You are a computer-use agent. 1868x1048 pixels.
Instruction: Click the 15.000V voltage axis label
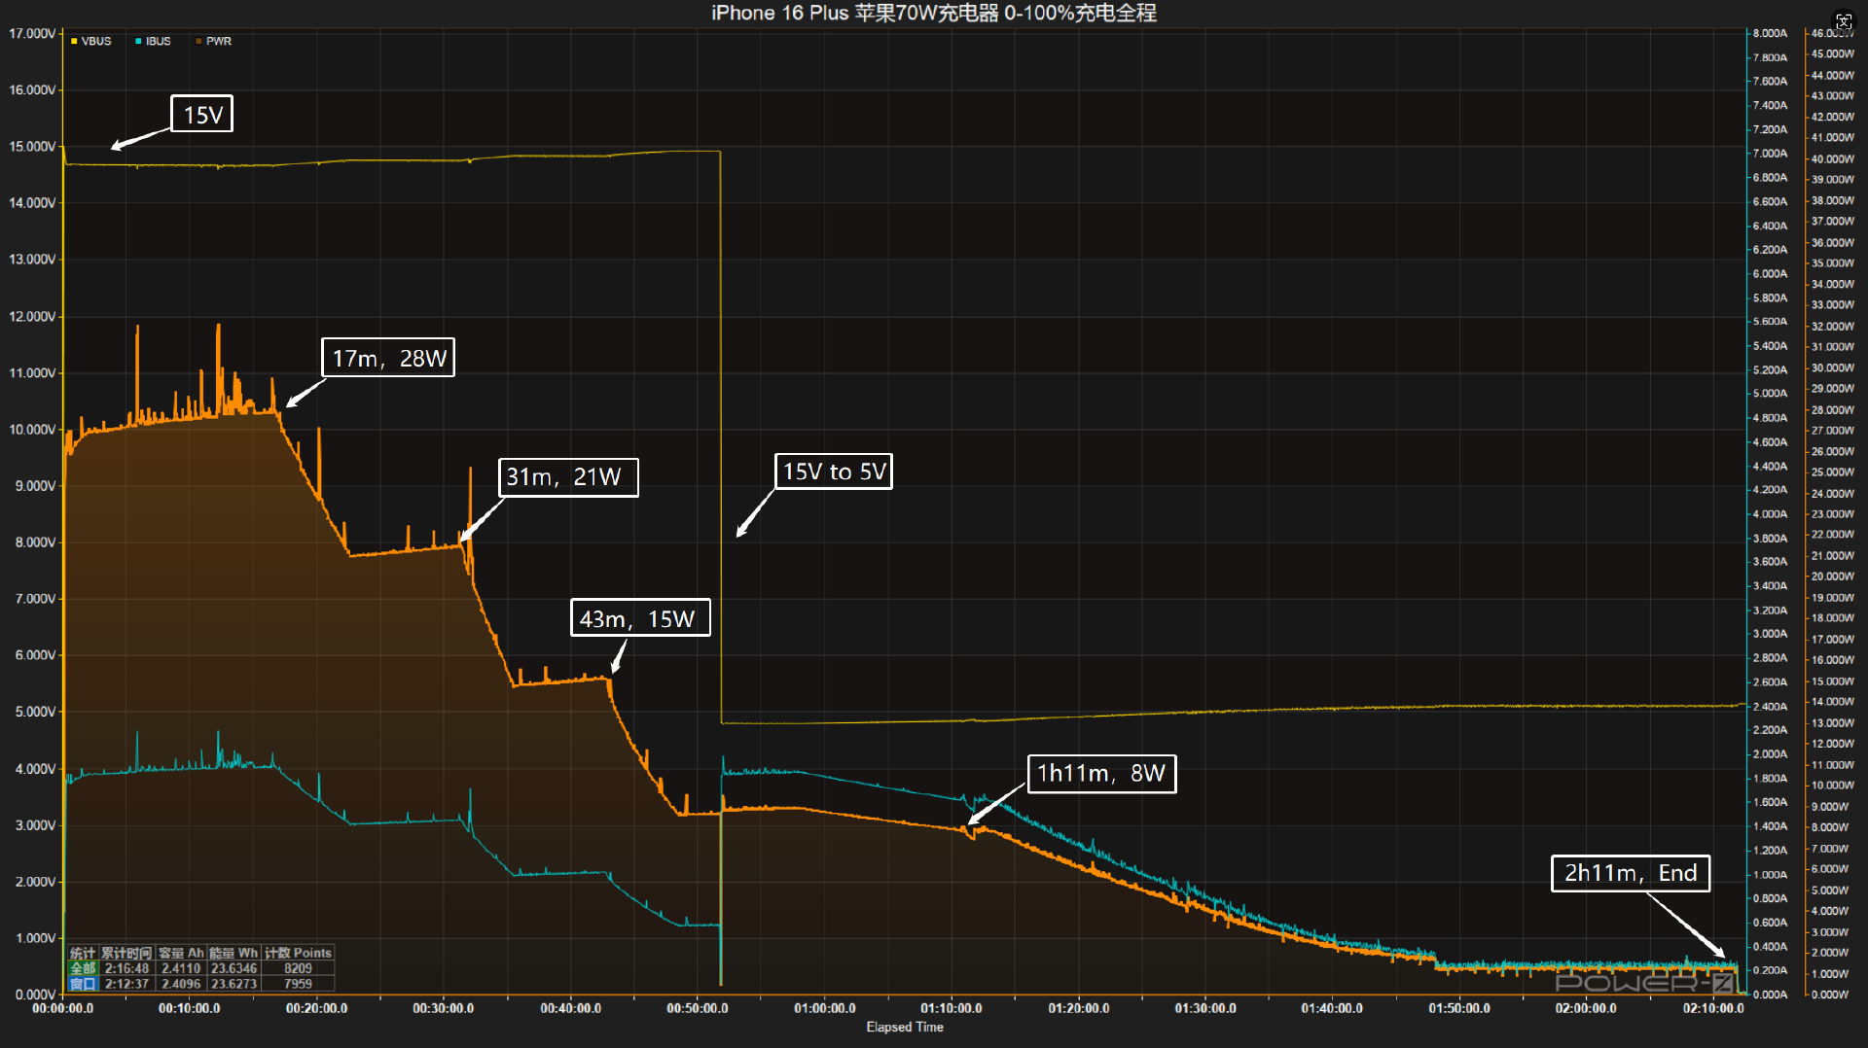pyautogui.click(x=32, y=147)
